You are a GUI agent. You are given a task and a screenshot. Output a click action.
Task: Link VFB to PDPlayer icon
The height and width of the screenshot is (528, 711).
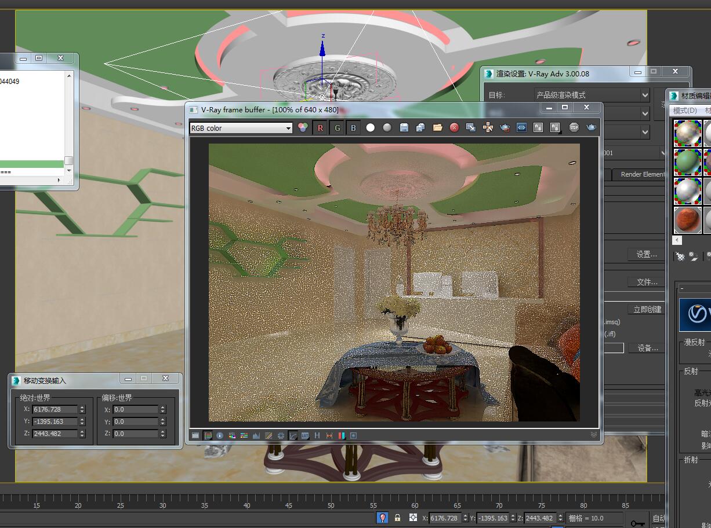521,128
